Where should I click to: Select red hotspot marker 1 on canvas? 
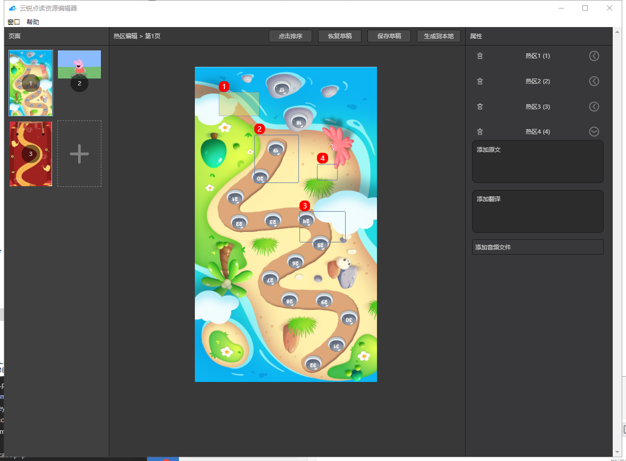click(224, 86)
